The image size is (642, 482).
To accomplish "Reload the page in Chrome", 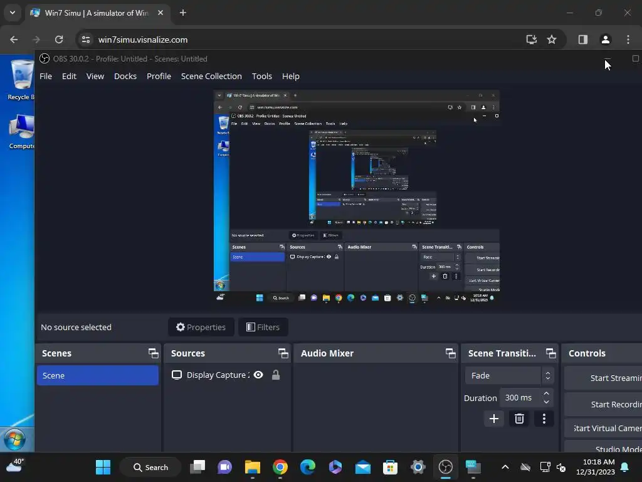I will click(x=59, y=40).
